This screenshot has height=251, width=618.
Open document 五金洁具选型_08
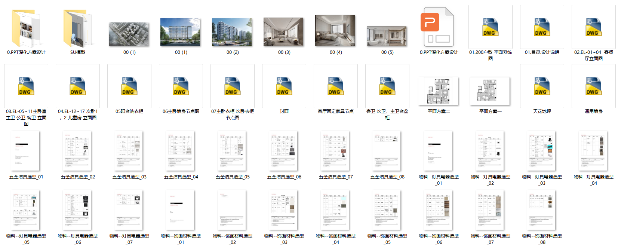point(387,151)
